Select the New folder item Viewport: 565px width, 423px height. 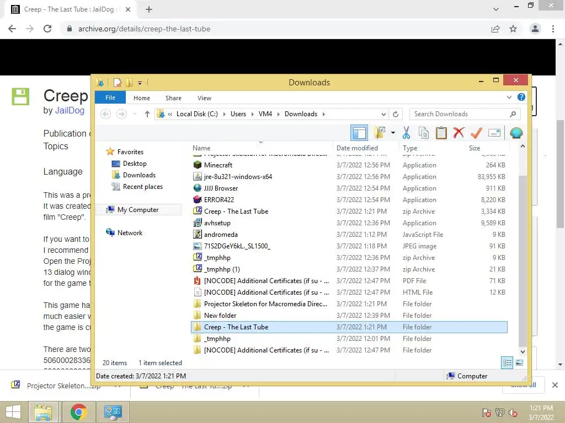tap(349, 316)
